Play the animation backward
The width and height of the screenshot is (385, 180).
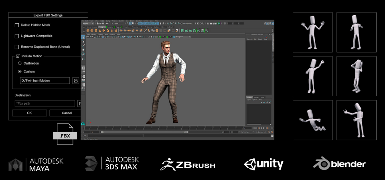[261, 128]
